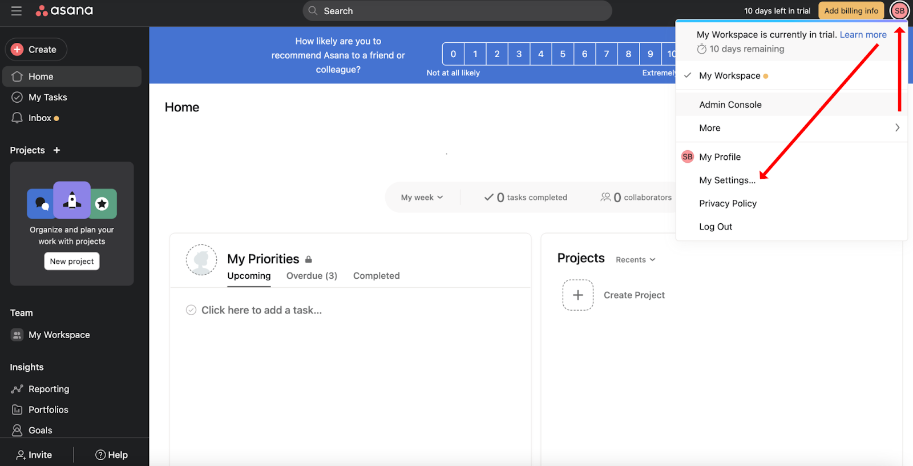
Task: Click the Inbox bell icon
Action: click(x=17, y=118)
